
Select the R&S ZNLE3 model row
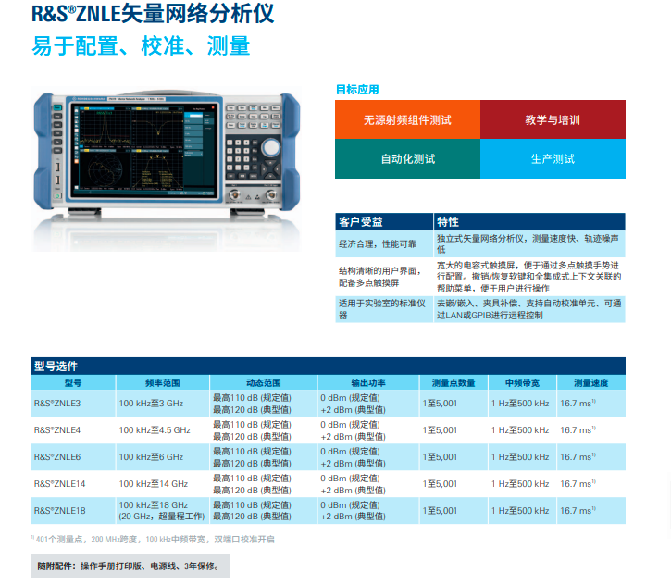[57, 404]
